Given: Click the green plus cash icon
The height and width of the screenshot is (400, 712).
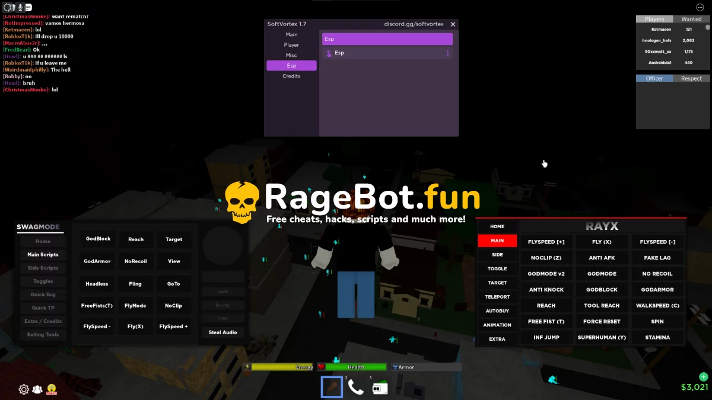Looking at the screenshot, I should [x=704, y=377].
